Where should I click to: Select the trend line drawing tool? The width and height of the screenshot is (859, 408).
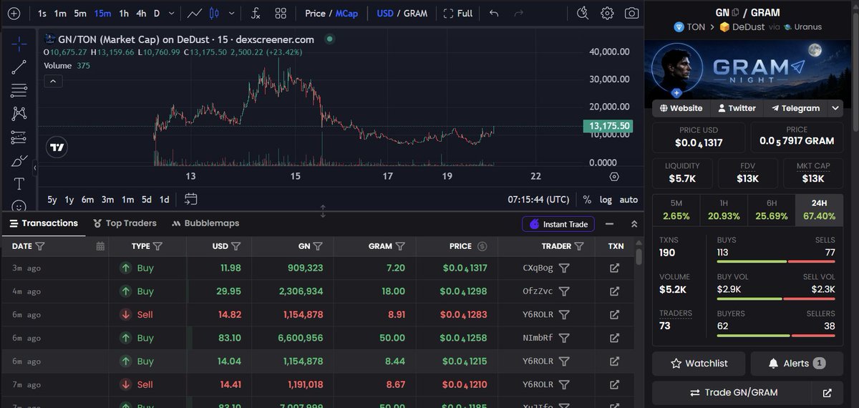19,67
